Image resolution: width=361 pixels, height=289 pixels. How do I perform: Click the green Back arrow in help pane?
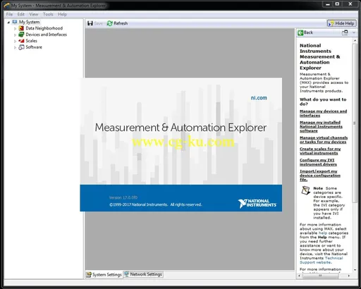(300, 32)
